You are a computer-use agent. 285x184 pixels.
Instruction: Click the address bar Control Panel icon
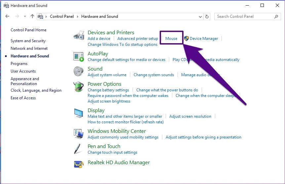pyautogui.click(x=40, y=16)
